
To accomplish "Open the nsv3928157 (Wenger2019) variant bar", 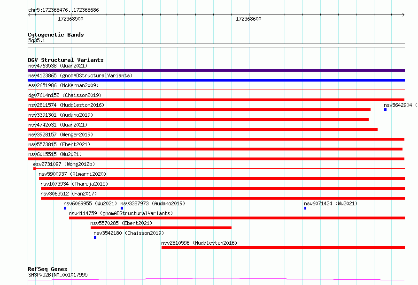I will point(216,139).
